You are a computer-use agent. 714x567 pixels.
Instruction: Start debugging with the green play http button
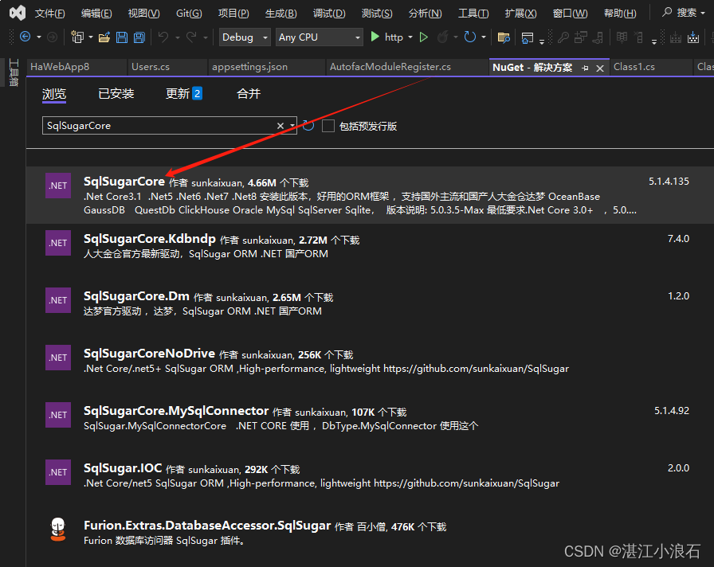point(386,37)
